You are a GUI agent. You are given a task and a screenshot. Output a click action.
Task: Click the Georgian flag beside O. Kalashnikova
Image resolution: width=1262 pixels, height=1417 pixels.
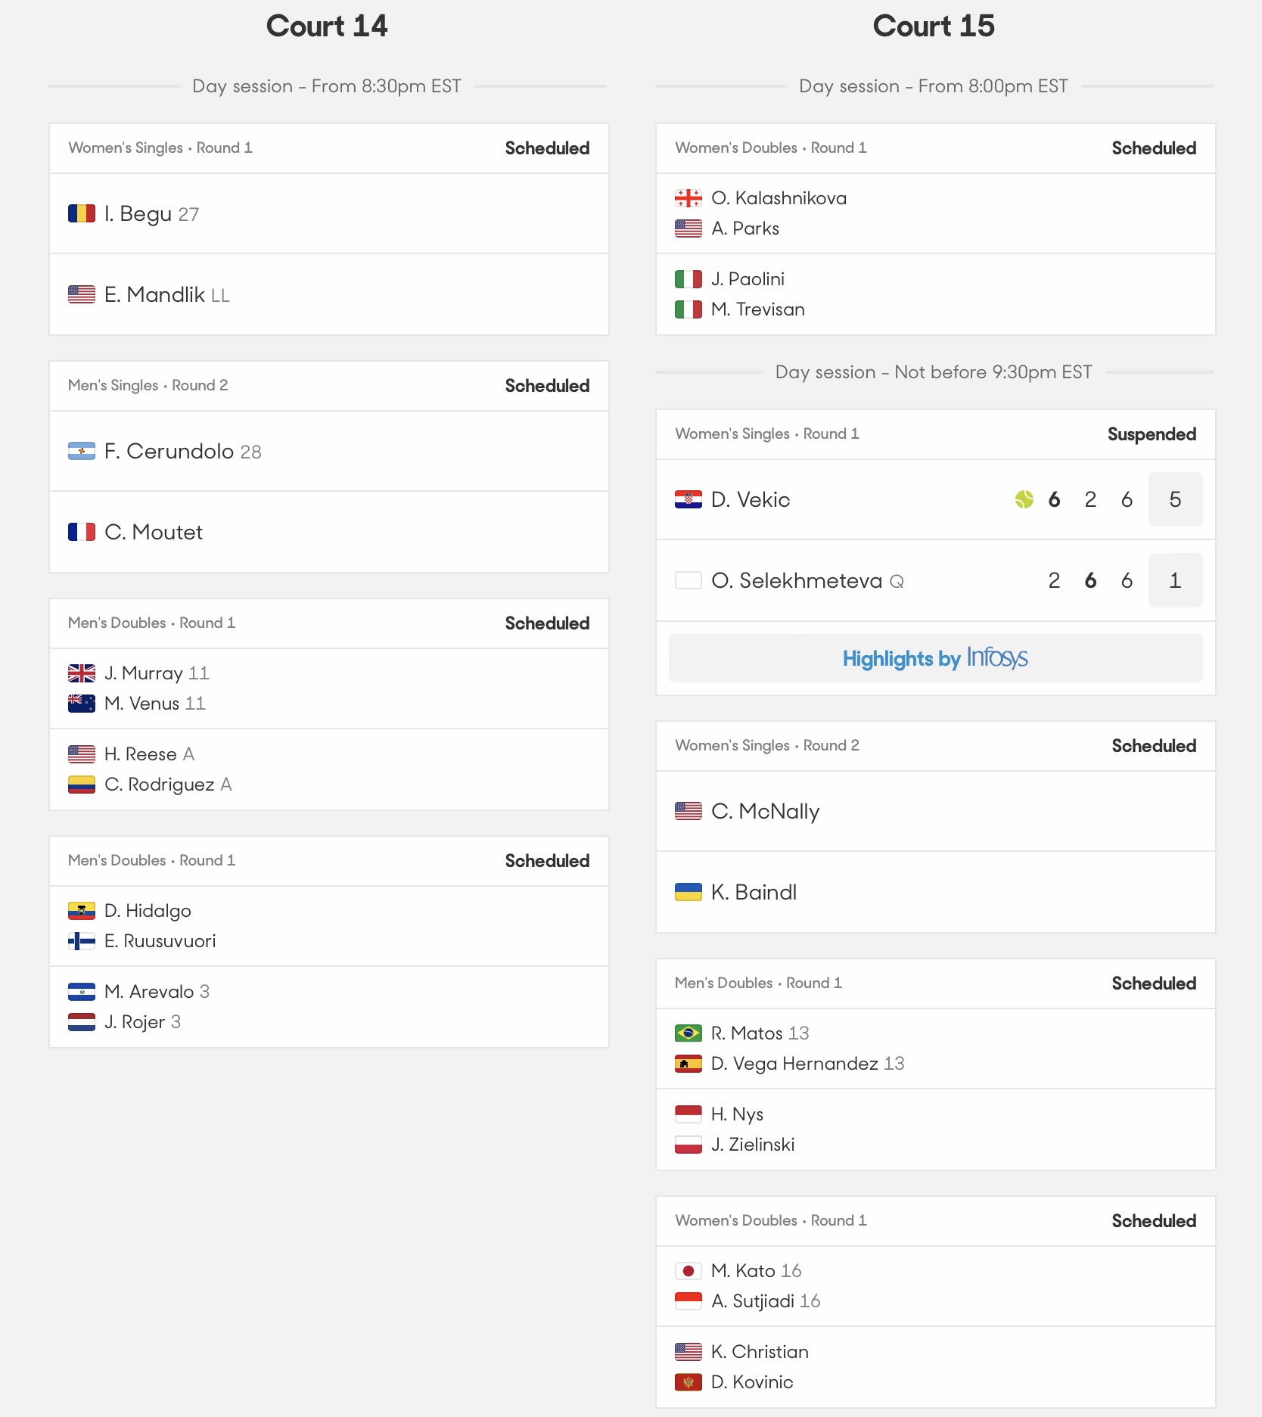[689, 198]
